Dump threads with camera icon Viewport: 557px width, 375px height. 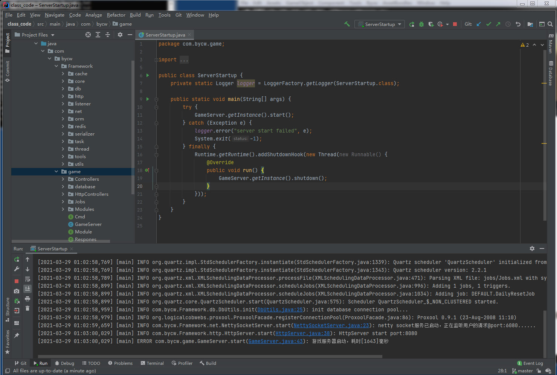point(17,291)
